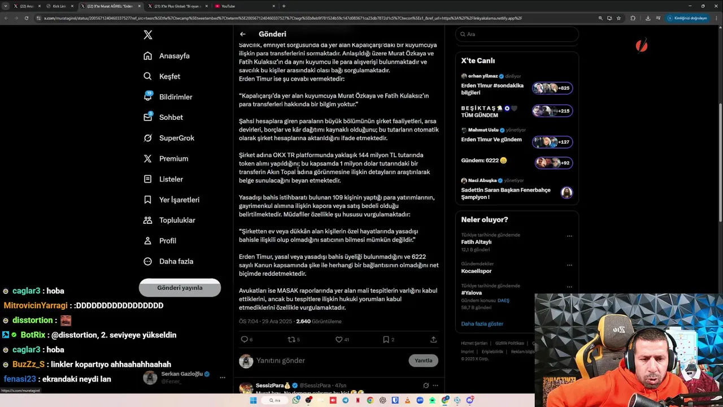
Task: Open Windows Start menu
Action: click(x=253, y=400)
